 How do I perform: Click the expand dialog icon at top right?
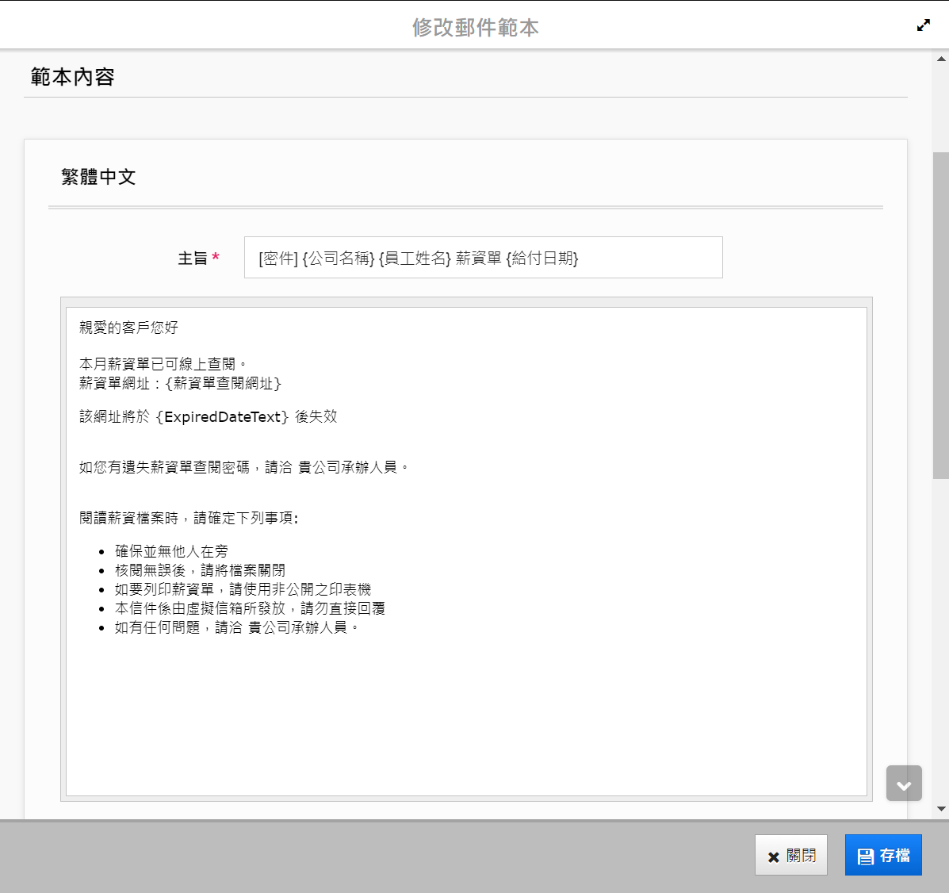(924, 25)
